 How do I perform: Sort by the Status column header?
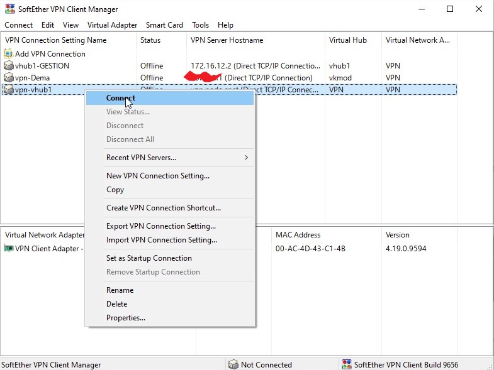(x=161, y=40)
